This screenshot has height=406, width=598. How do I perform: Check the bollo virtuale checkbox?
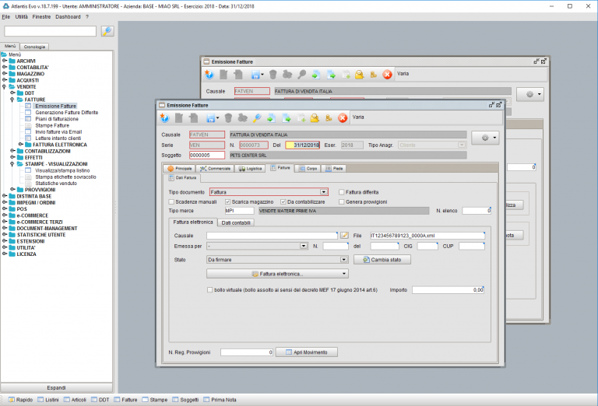[209, 290]
